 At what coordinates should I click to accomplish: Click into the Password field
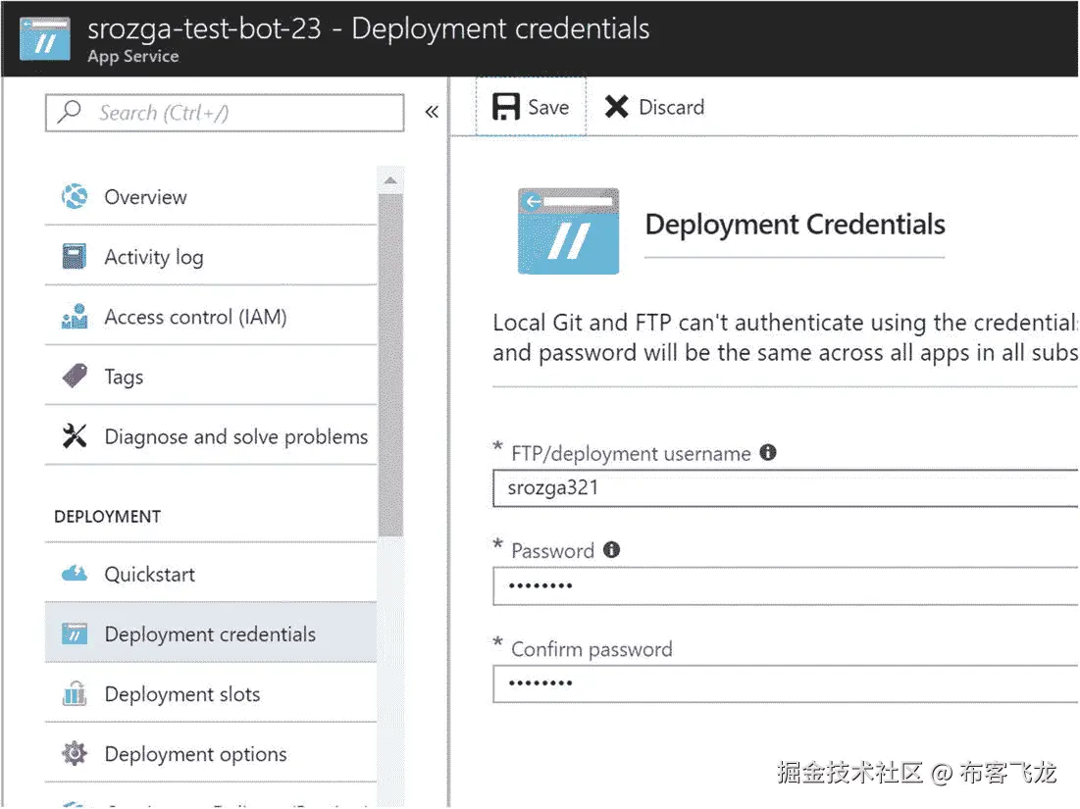click(x=785, y=586)
